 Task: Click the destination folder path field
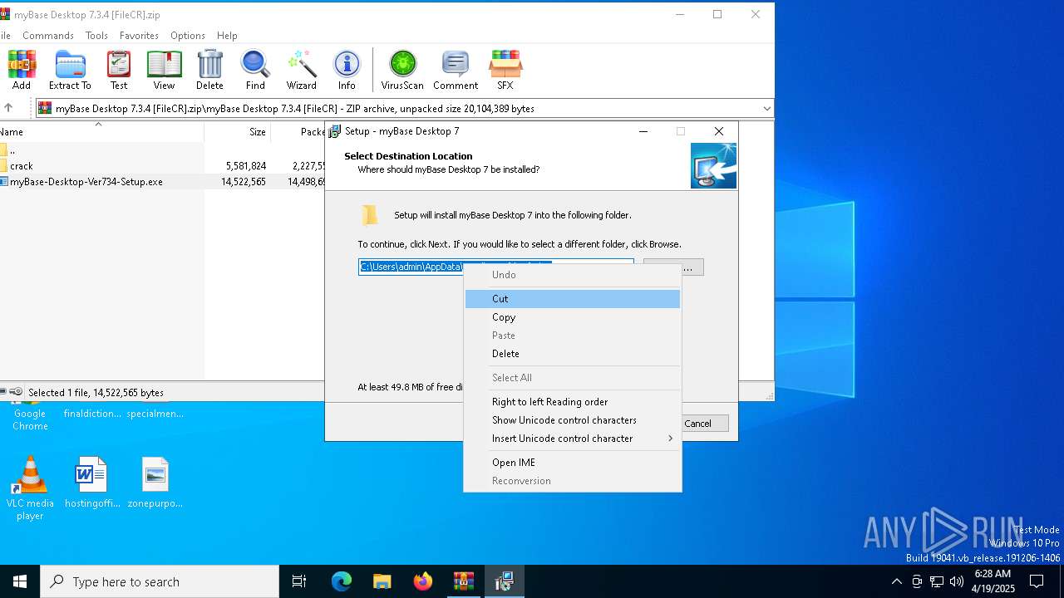[496, 267]
